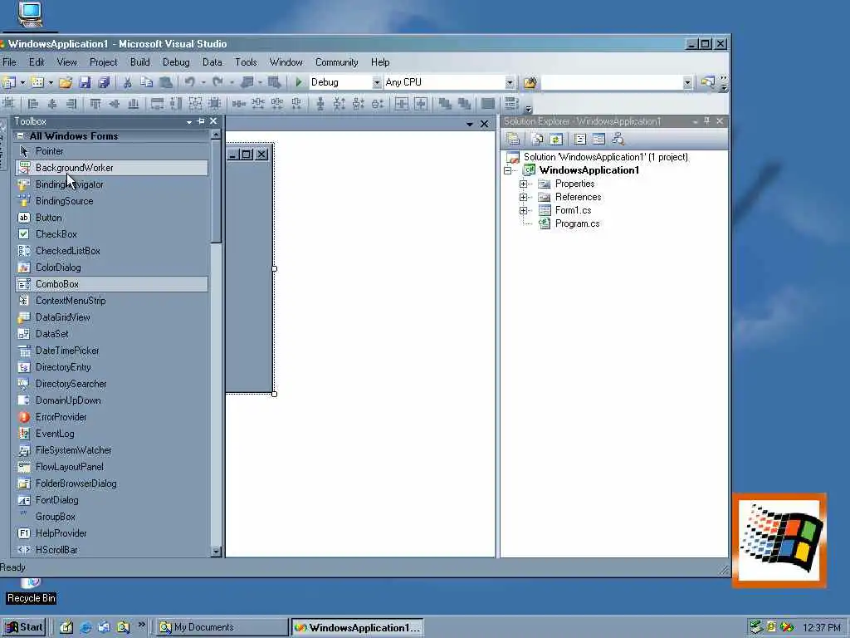Close the Toolbox panel

coord(213,121)
